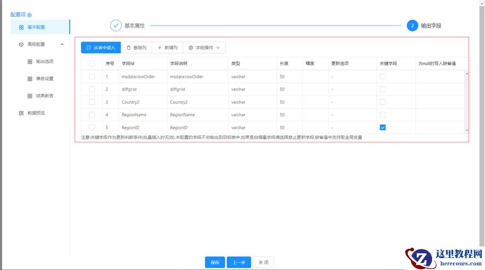Viewport: 485px width, 270px height.
Task: Open the 字段操作 dropdown menu
Action: [205, 48]
